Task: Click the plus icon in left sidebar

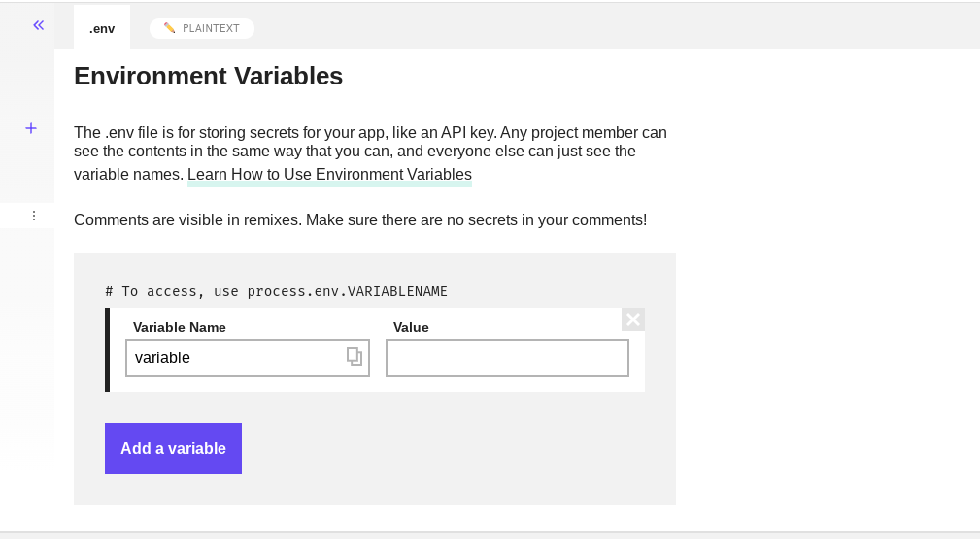Action: 31,128
